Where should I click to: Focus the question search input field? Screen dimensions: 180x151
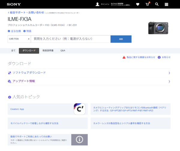coord(71,39)
